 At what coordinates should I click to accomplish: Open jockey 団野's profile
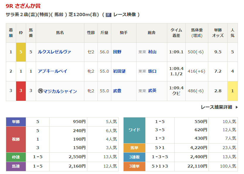point(117,52)
